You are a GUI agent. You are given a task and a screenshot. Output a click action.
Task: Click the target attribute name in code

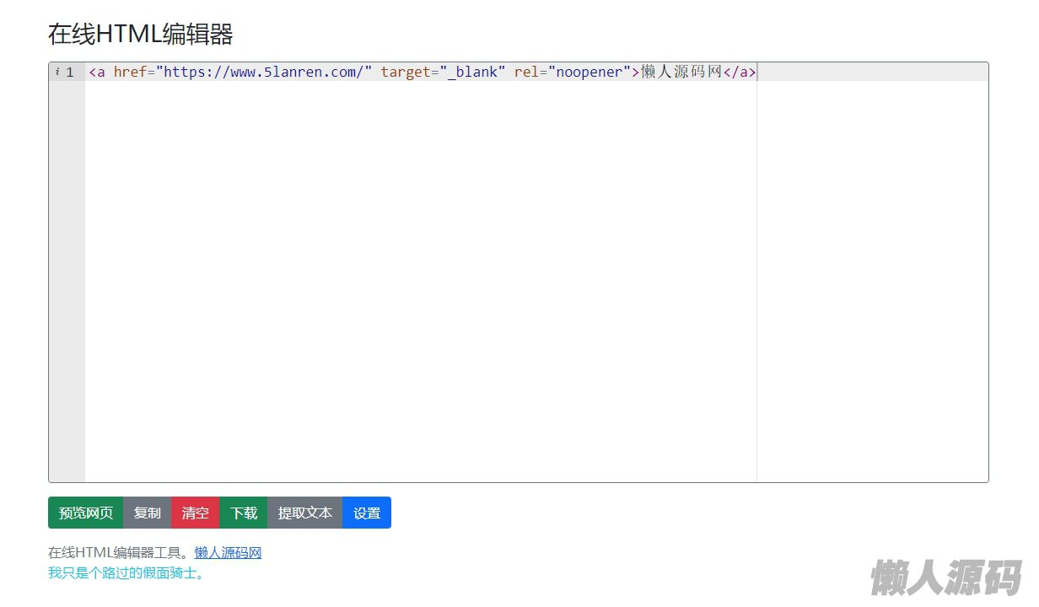coord(405,73)
